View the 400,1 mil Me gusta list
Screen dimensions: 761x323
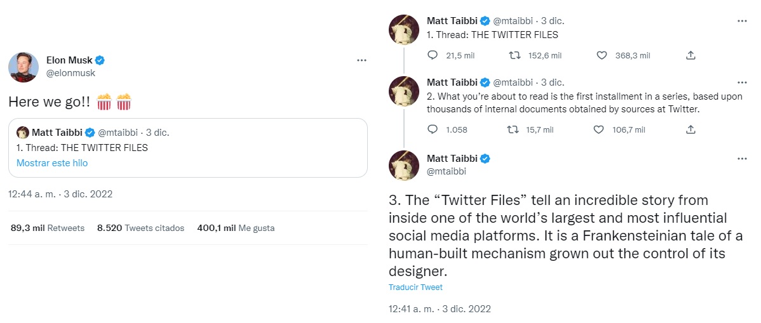pos(236,228)
